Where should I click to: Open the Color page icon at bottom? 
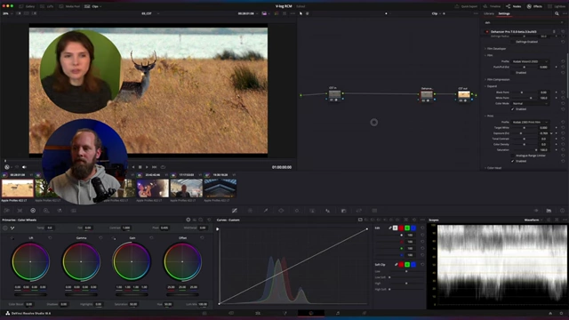coord(311,313)
